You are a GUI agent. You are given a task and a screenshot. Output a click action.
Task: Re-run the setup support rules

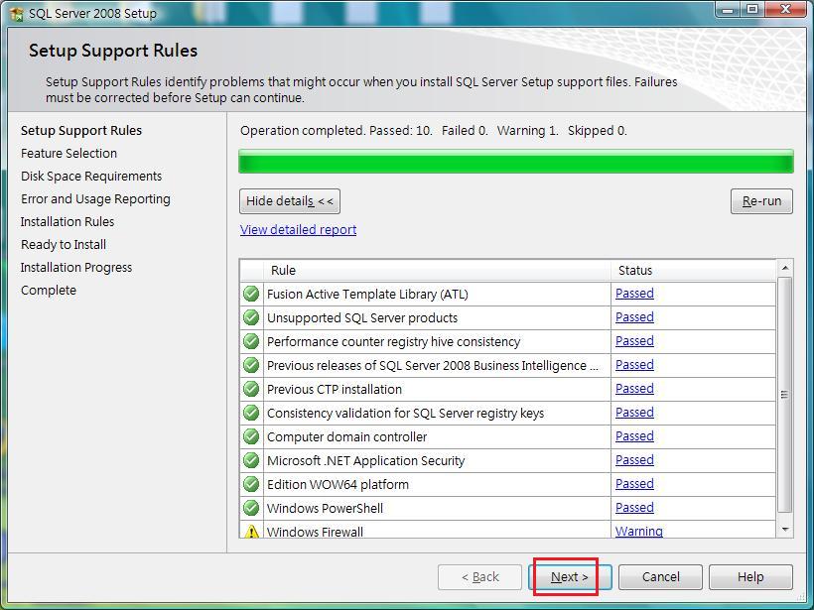click(761, 201)
